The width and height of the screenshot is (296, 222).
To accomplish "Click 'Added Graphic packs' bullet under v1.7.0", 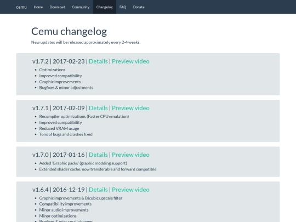I will pyautogui.click(x=83, y=163).
